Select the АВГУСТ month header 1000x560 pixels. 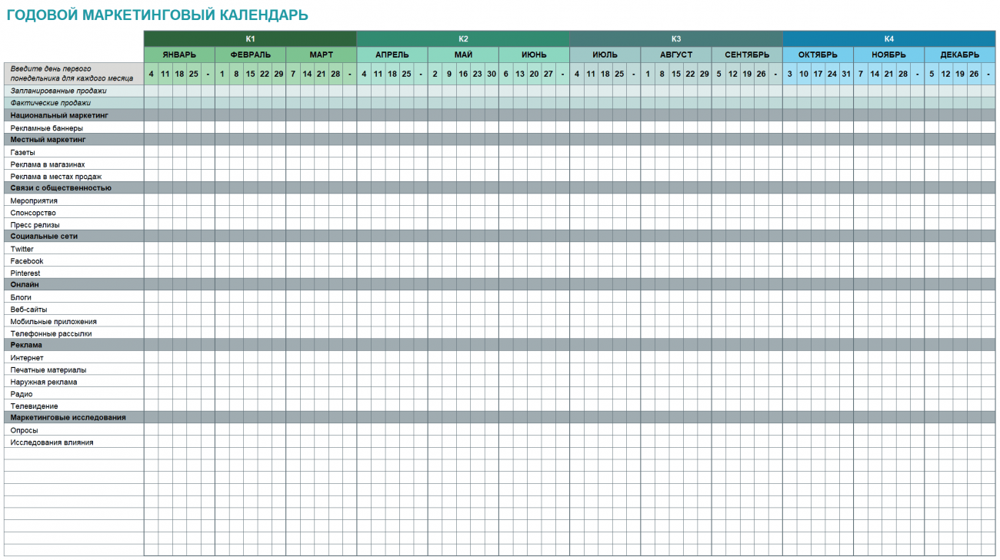click(x=676, y=55)
